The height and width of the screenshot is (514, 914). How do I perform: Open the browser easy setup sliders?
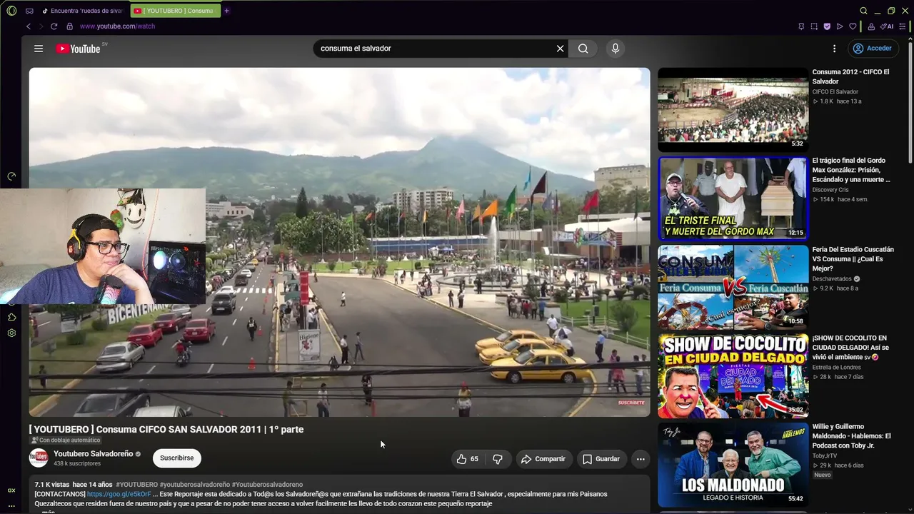(903, 26)
